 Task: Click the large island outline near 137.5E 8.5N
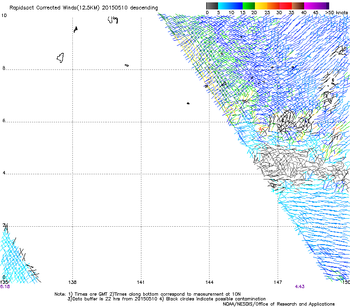point(61,58)
